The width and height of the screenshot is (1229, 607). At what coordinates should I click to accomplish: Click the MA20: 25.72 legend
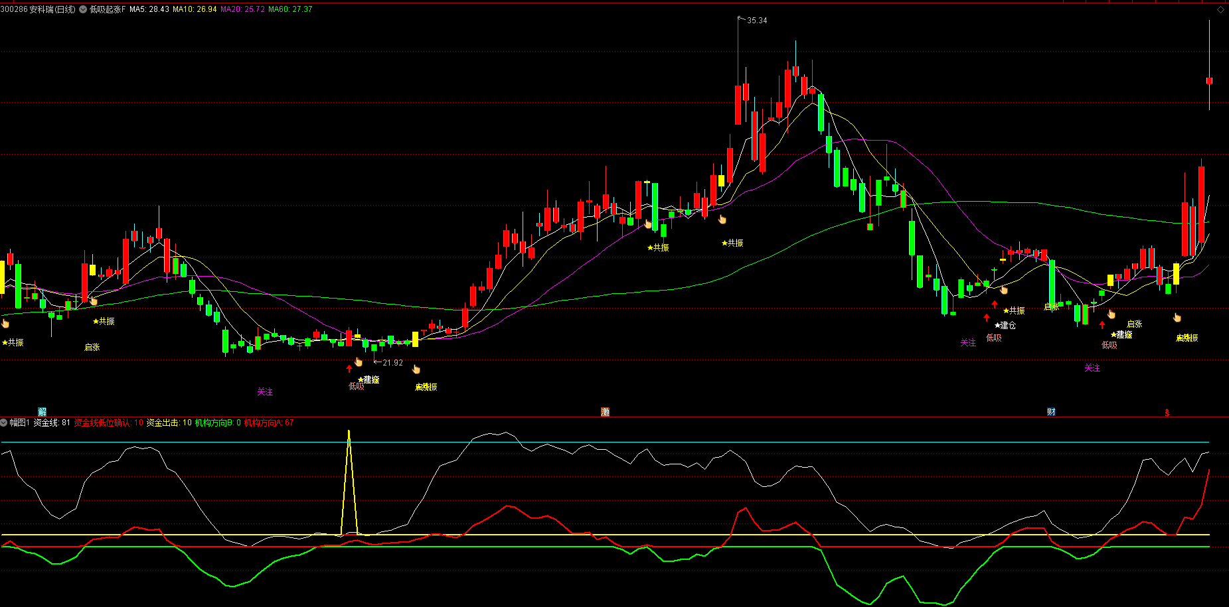[242, 9]
